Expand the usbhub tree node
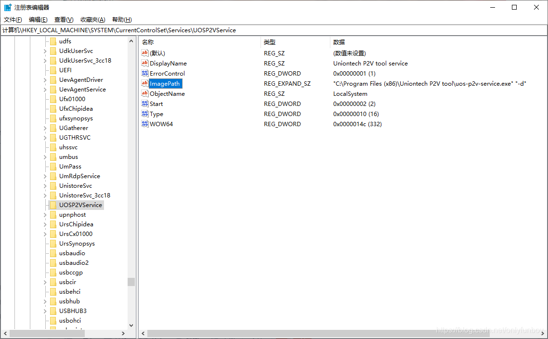This screenshot has width=548, height=339. [x=45, y=301]
